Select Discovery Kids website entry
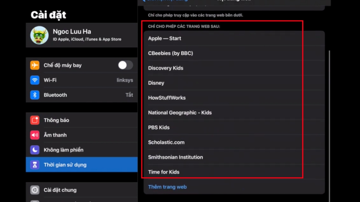 (x=234, y=68)
